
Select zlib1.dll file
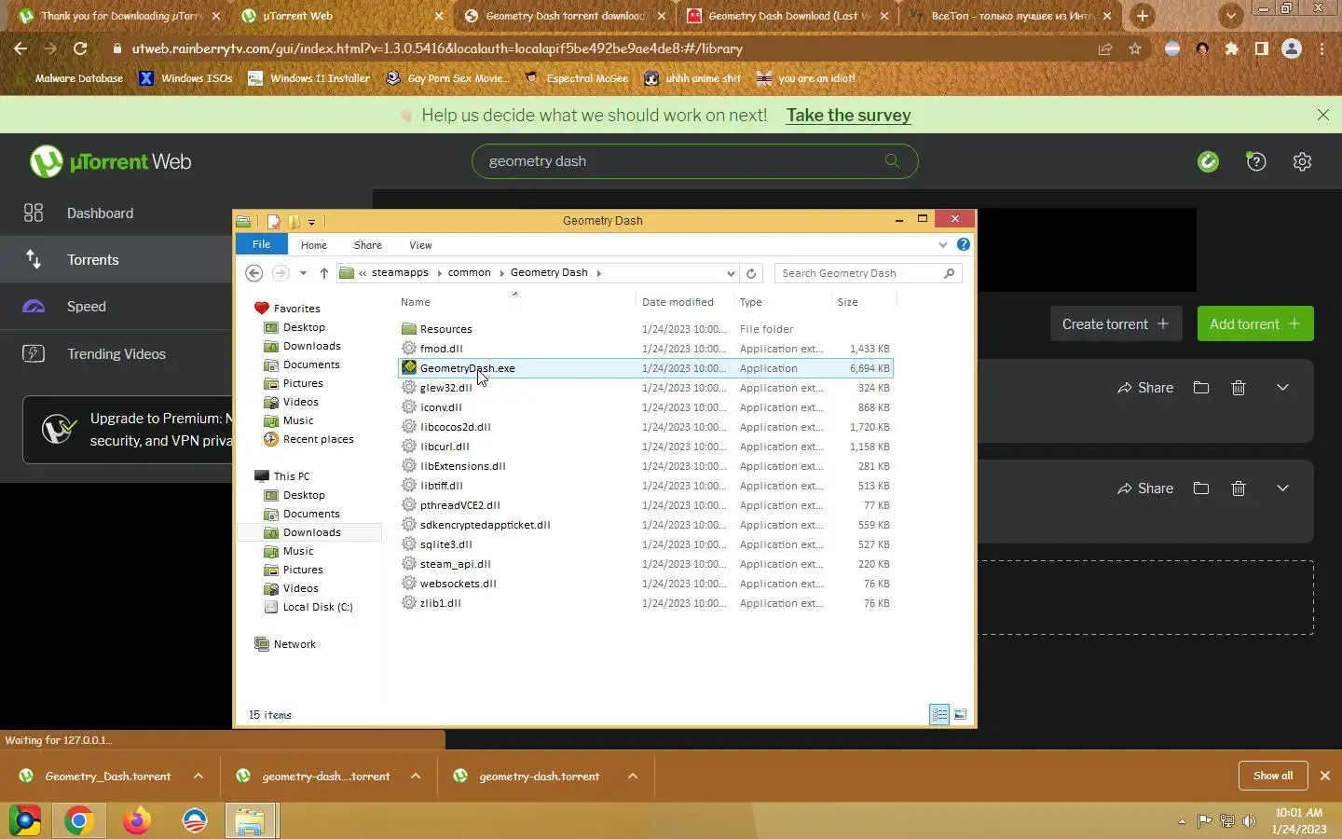[x=645, y=603]
